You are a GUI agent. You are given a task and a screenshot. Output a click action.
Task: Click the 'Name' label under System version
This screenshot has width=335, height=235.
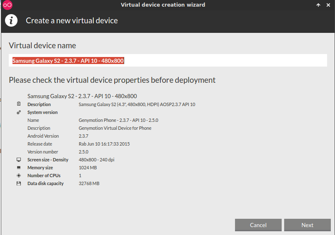[33, 120]
